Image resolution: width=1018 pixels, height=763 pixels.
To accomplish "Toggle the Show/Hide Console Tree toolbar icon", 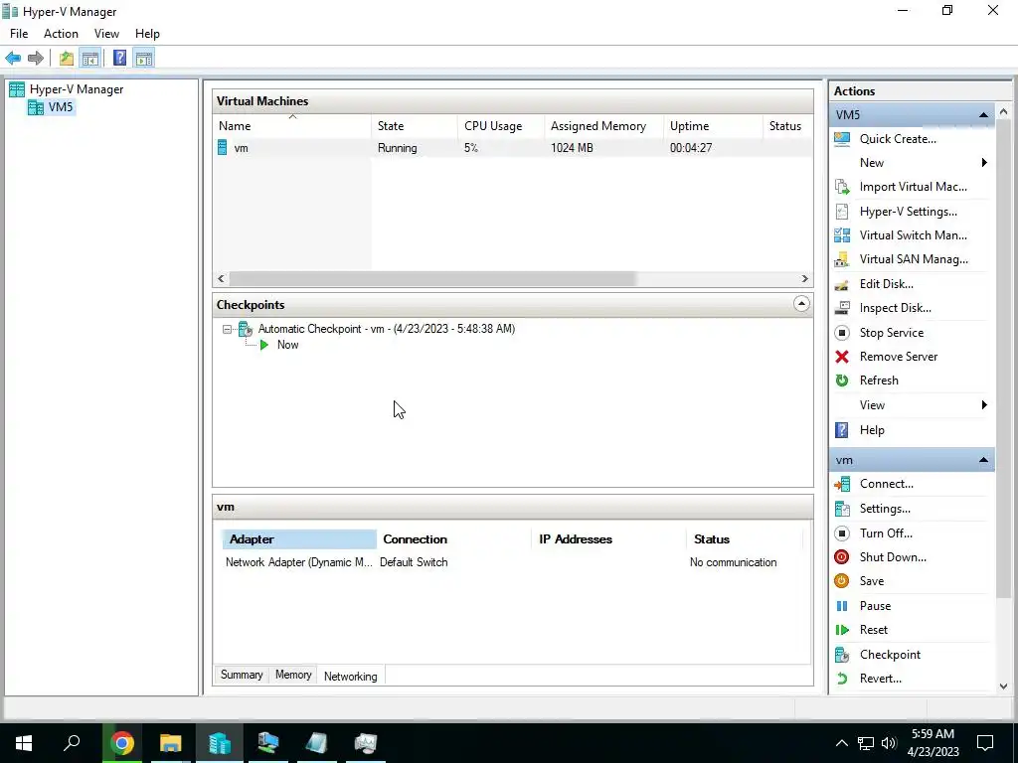I will (90, 59).
